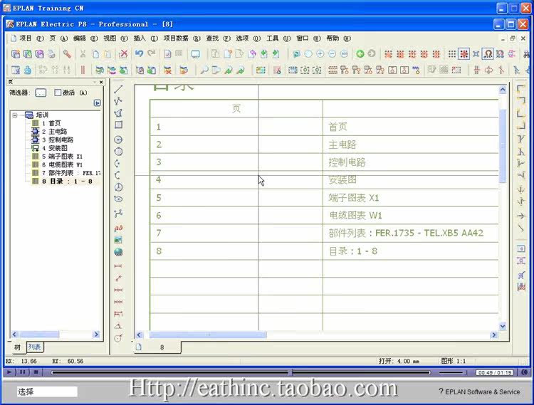Click the T-node connection symbol icon
The height and width of the screenshot is (405, 534).
click(x=520, y=139)
